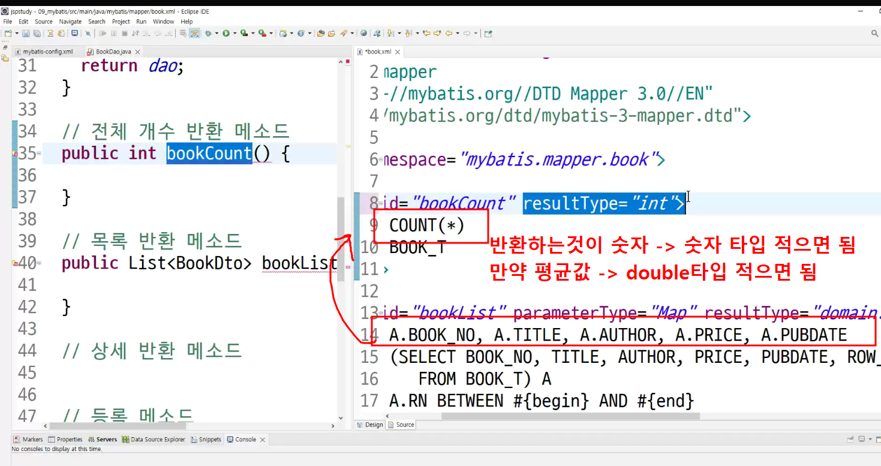881x466 pixels.
Task: Open the Debug dropdown arrow
Action: (x=217, y=33)
